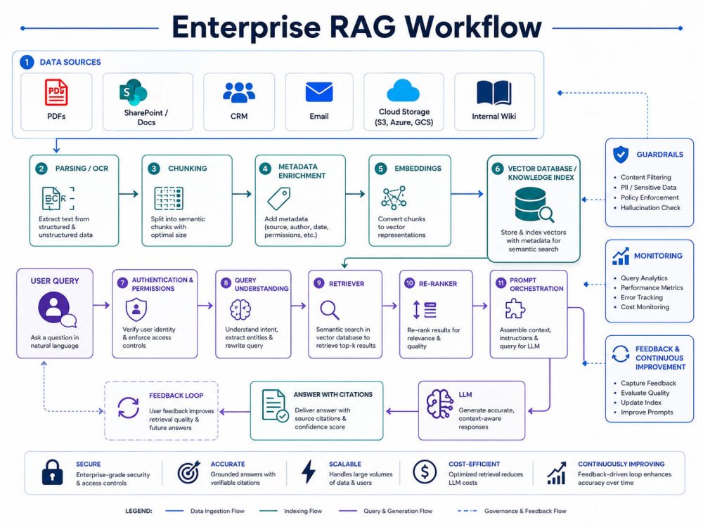Screen dimensions: 703x527
Task: Click the Error Tracking bullet
Action: coord(642,297)
